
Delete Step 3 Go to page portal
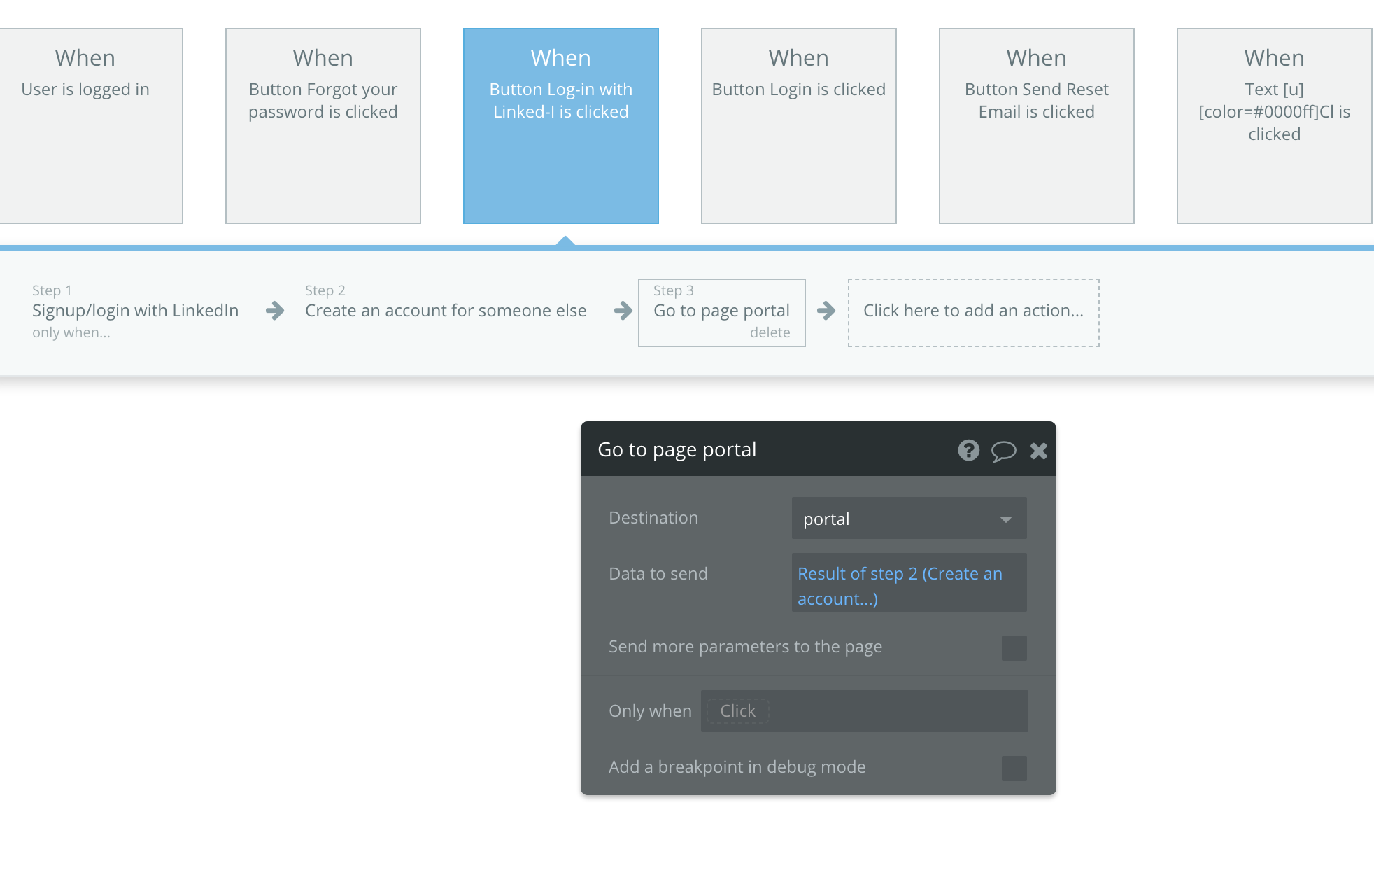pos(770,332)
